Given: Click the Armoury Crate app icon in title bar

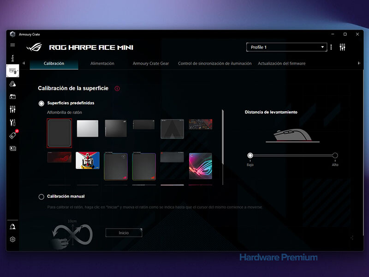Looking at the screenshot, I should (x=13, y=34).
